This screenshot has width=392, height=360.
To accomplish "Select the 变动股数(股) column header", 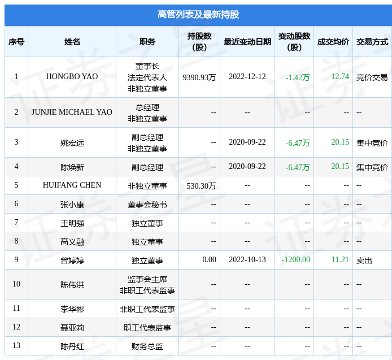I will (294, 41).
